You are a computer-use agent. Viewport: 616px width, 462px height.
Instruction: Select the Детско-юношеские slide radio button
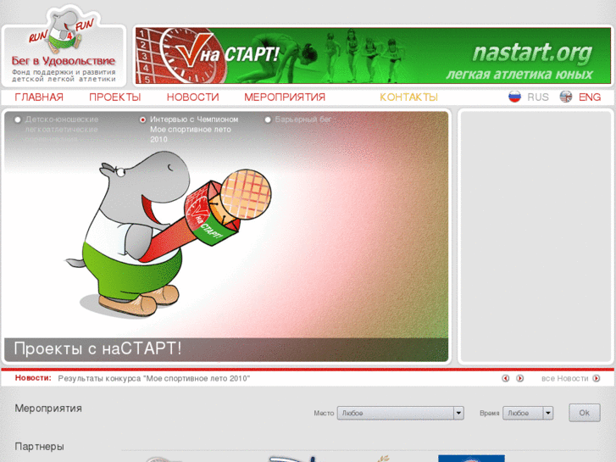(17, 120)
